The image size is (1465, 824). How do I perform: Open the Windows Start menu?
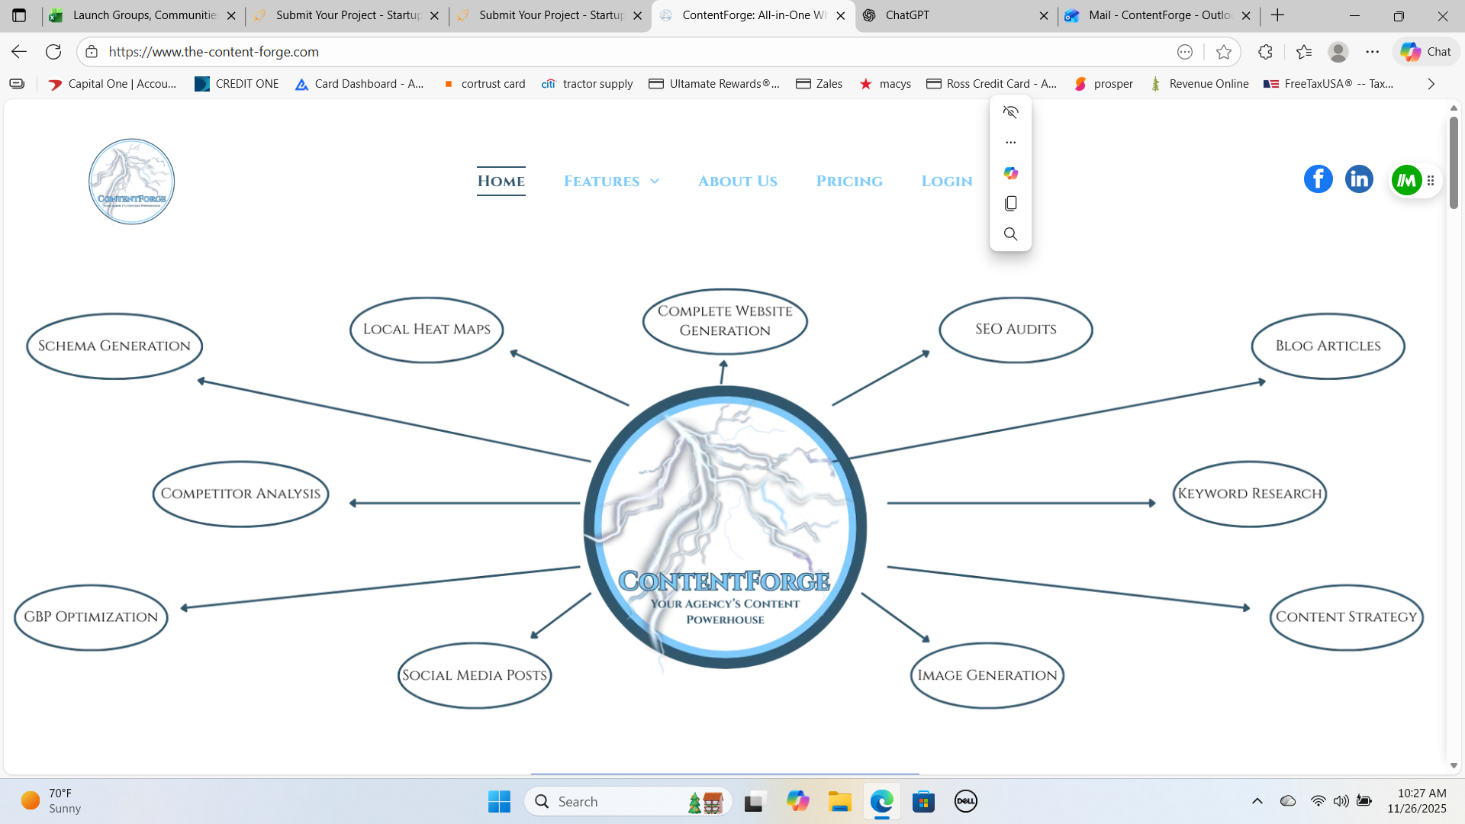click(499, 801)
